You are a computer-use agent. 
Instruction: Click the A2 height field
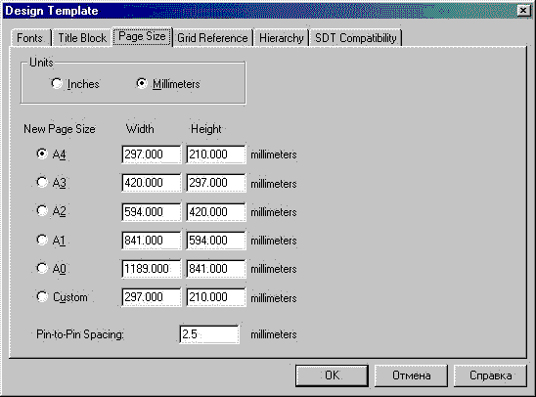pyautogui.click(x=216, y=212)
